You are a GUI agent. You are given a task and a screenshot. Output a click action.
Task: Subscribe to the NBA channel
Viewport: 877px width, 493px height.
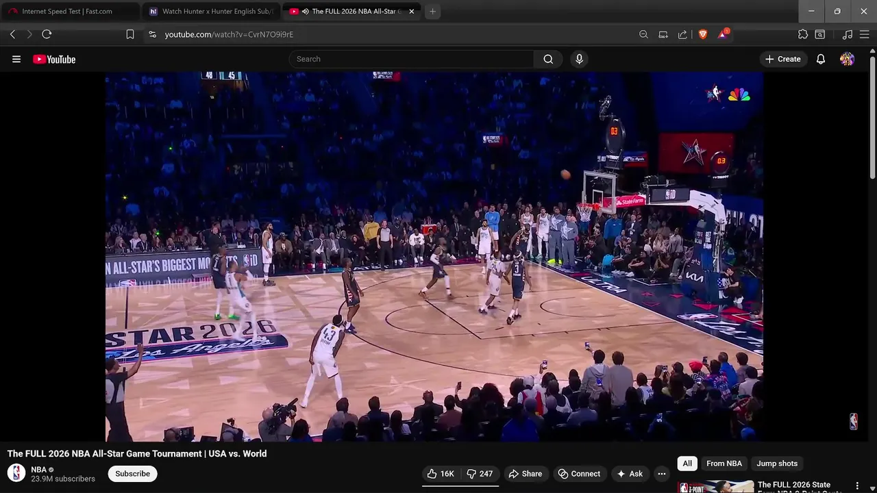pyautogui.click(x=132, y=474)
